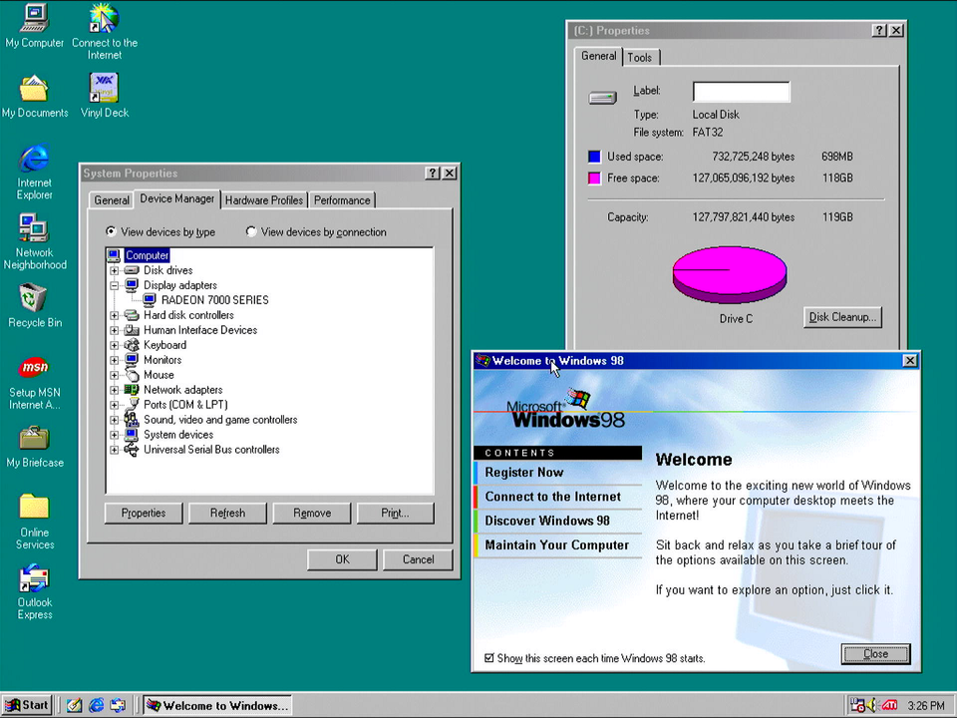The width and height of the screenshot is (957, 718).
Task: Expand the Network adapters node
Action: pos(114,389)
